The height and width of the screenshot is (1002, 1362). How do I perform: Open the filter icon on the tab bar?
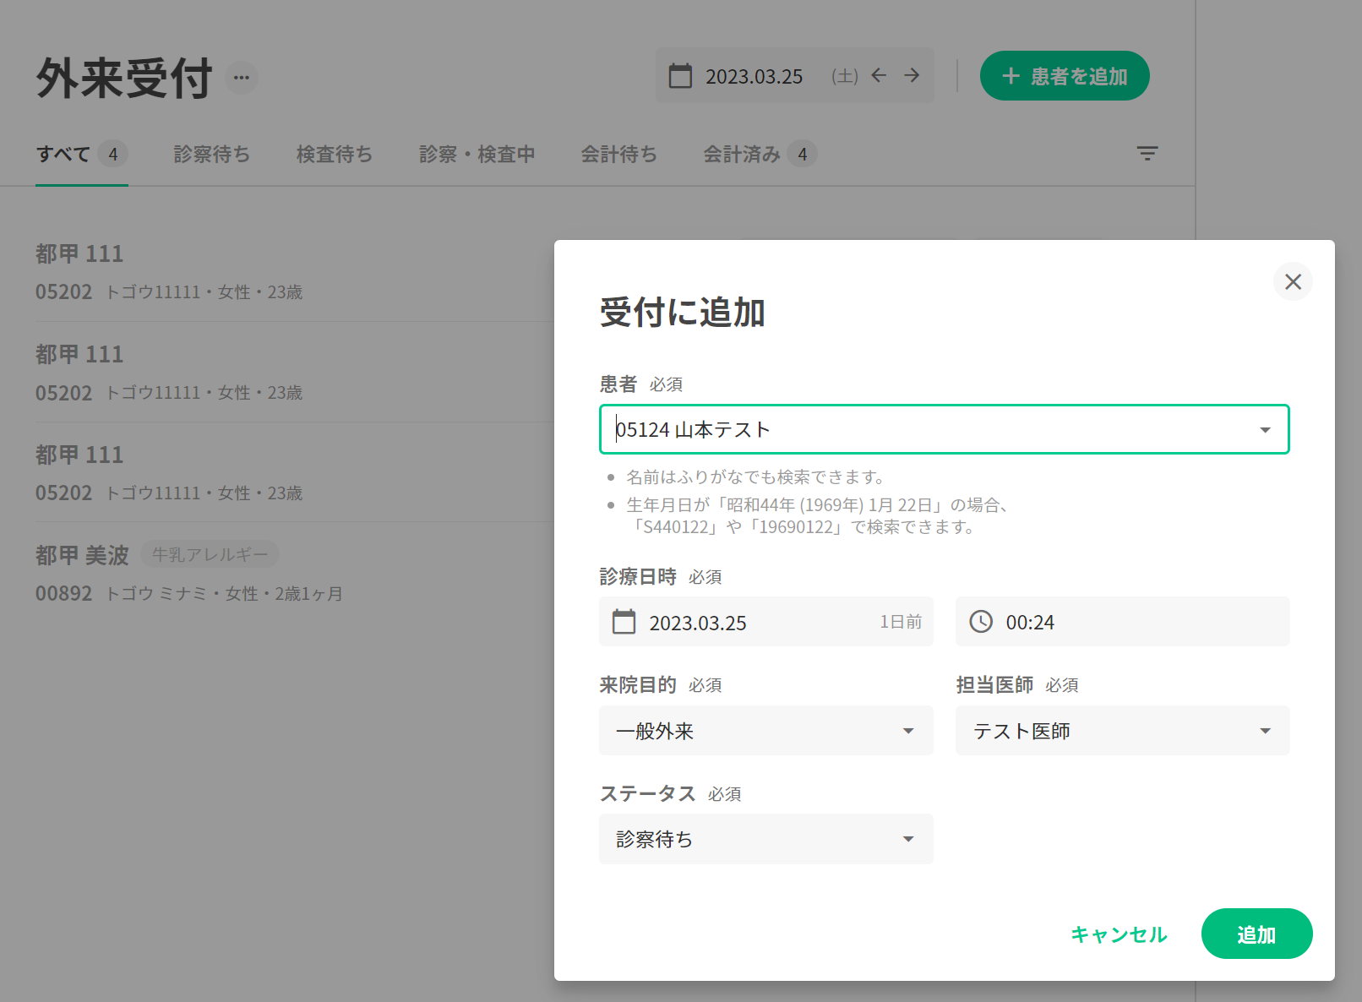[x=1147, y=154]
